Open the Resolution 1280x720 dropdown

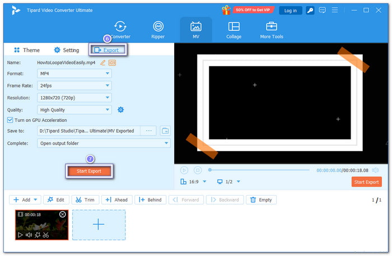pyautogui.click(x=74, y=98)
